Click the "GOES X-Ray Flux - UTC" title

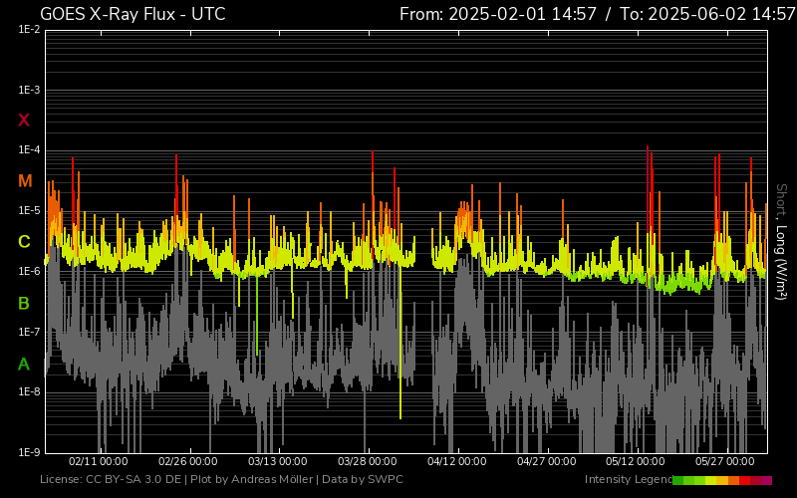click(133, 14)
